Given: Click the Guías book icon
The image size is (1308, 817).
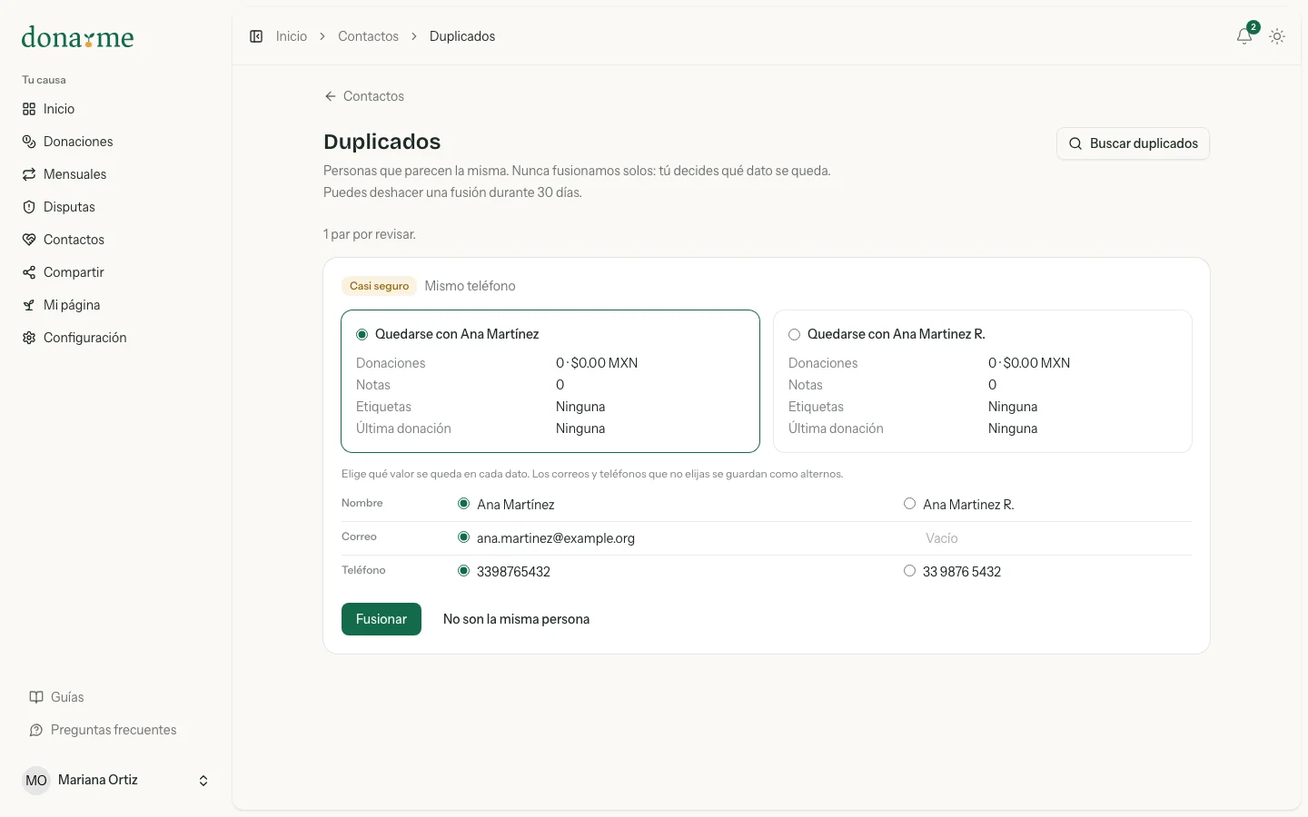Looking at the screenshot, I should pos(36,697).
